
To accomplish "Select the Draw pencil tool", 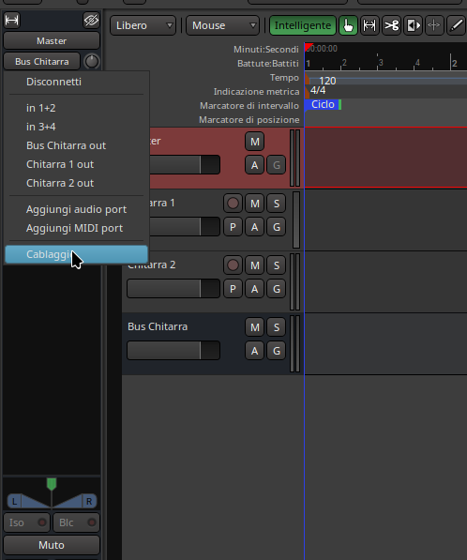I will tap(457, 25).
